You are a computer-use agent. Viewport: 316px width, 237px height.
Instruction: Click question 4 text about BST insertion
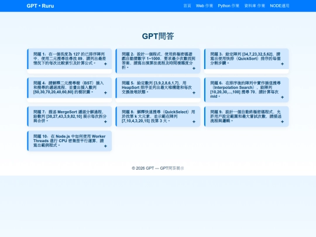click(x=68, y=87)
